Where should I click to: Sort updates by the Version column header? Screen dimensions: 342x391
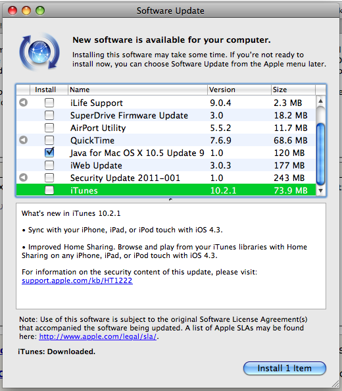[x=239, y=90]
